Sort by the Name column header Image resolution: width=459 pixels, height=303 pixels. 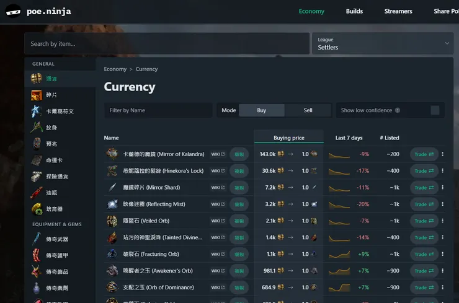click(x=111, y=138)
